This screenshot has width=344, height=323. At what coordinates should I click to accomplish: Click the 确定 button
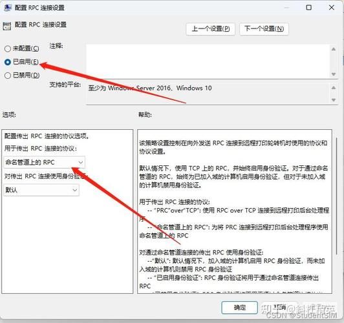coord(239,307)
